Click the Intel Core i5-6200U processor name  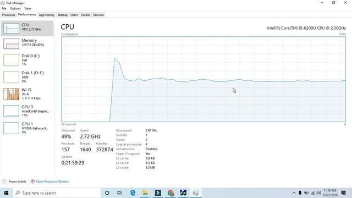[x=306, y=28]
